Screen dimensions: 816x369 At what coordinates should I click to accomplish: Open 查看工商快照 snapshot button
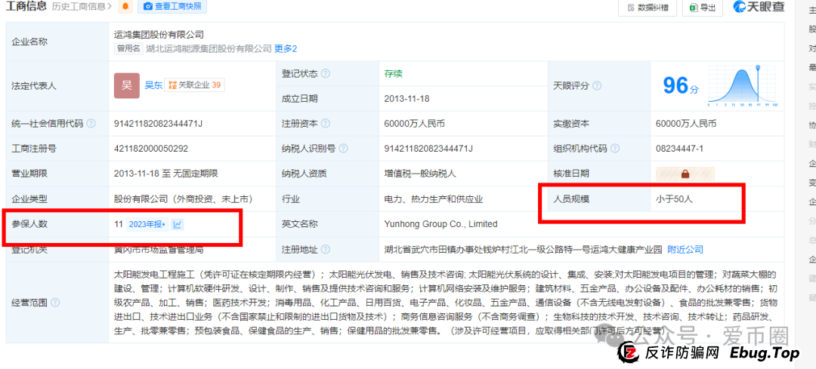click(172, 6)
